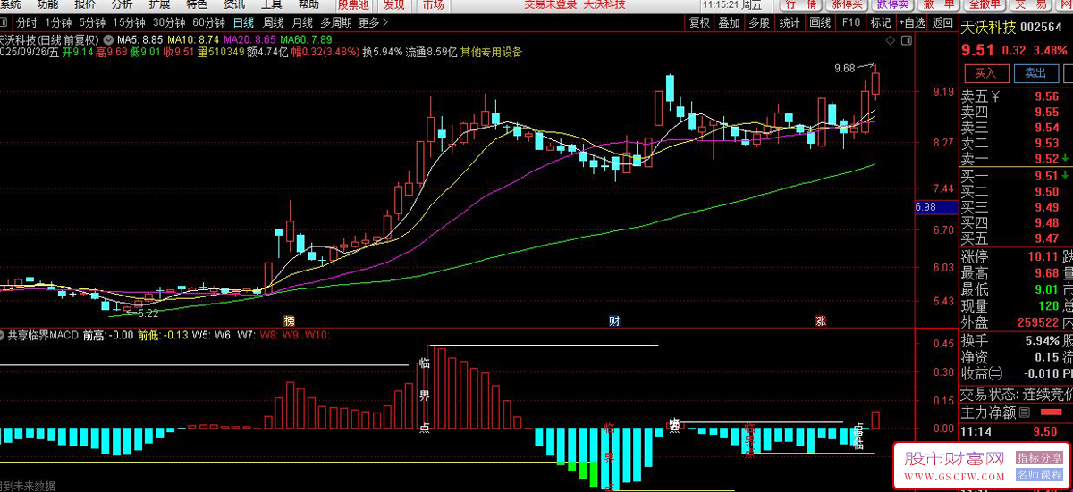This screenshot has height=492, width=1073.
Task: Click the 买五 price 9.47
Action: click(1046, 239)
